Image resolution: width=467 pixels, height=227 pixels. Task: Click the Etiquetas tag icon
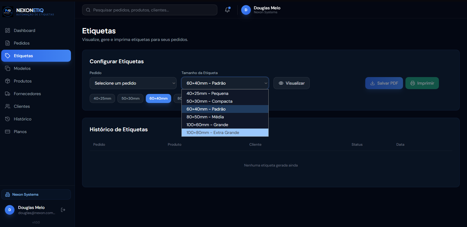point(8,56)
